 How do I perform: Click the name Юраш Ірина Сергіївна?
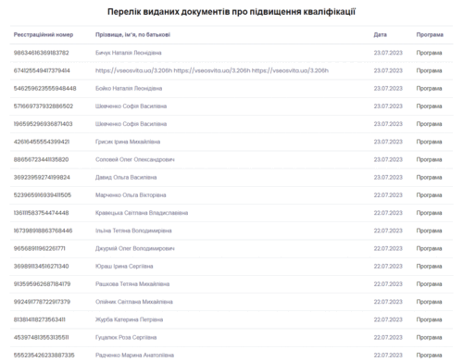click(124, 267)
